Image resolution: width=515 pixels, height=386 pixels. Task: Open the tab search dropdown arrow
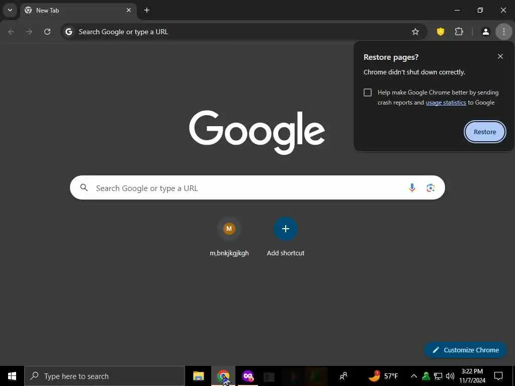point(10,10)
